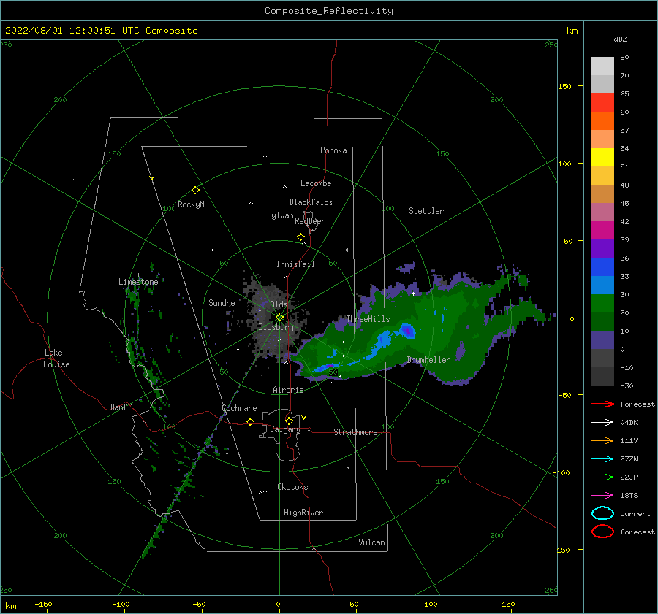Click the RockyMH label
Viewport: 658px width, 614px height.
[x=193, y=204]
